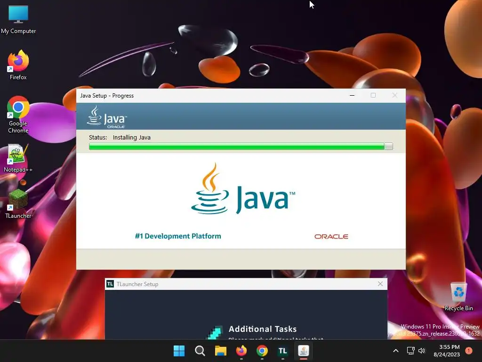Click the diamond sword icon in TLauncher Setup
This screenshot has height=362, width=482.
tap(214, 332)
